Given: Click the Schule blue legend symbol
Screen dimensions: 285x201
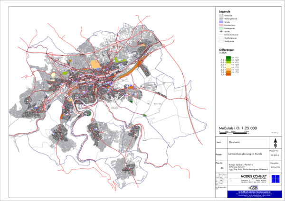Looking at the screenshot, I should click(x=222, y=22).
